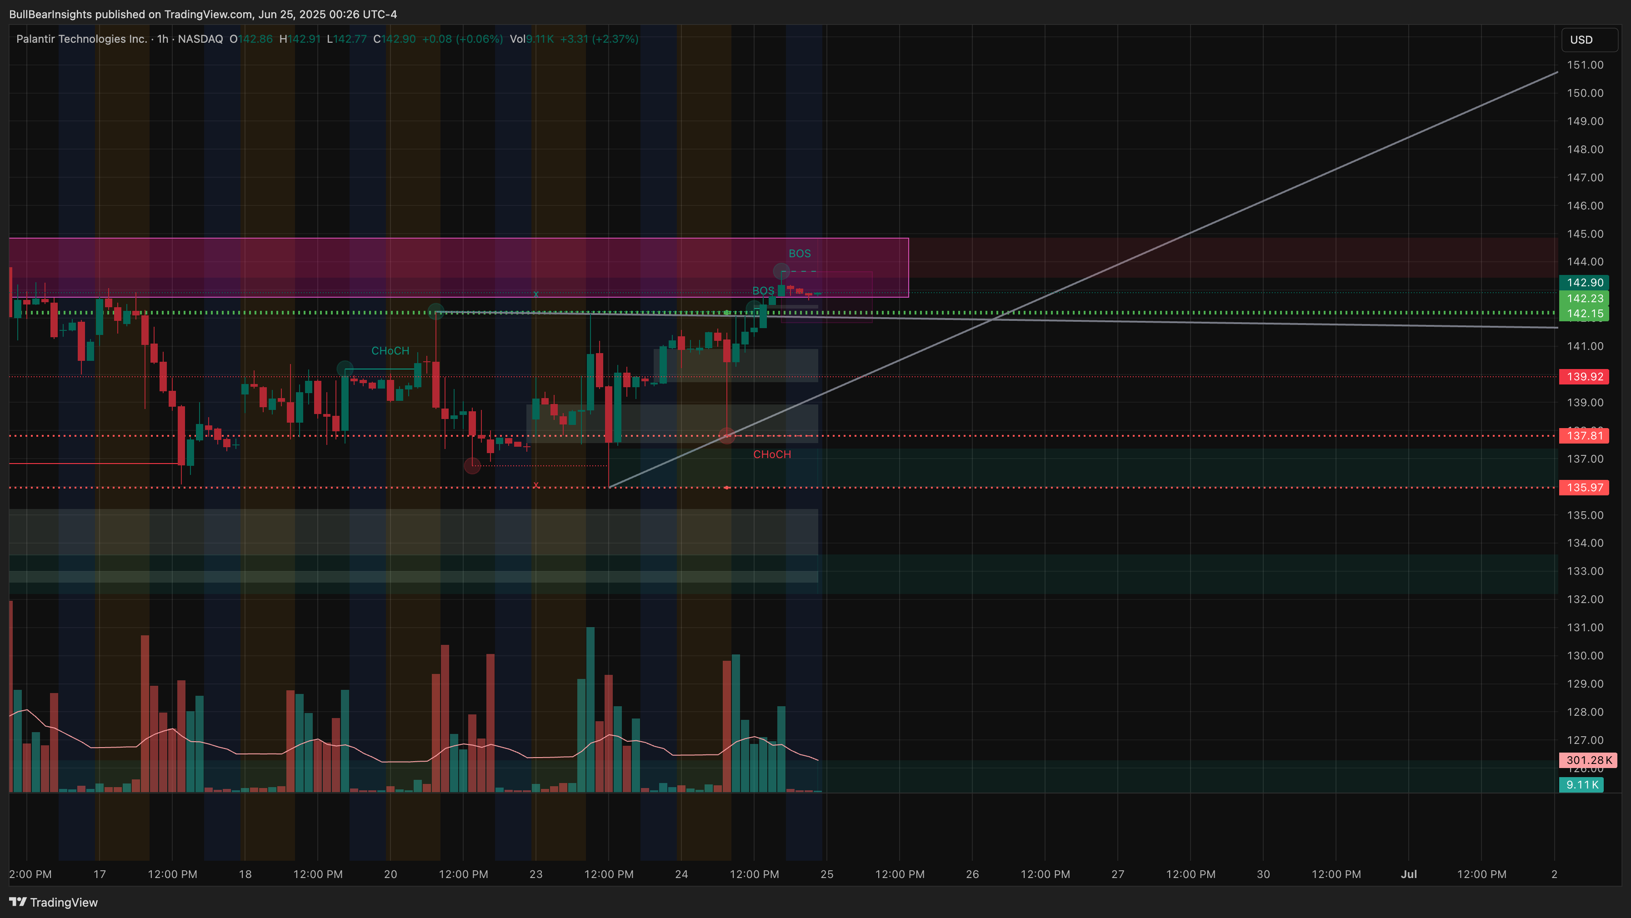Click the +3.31 (+2.37%) volume change value
The width and height of the screenshot is (1631, 918).
(x=599, y=39)
